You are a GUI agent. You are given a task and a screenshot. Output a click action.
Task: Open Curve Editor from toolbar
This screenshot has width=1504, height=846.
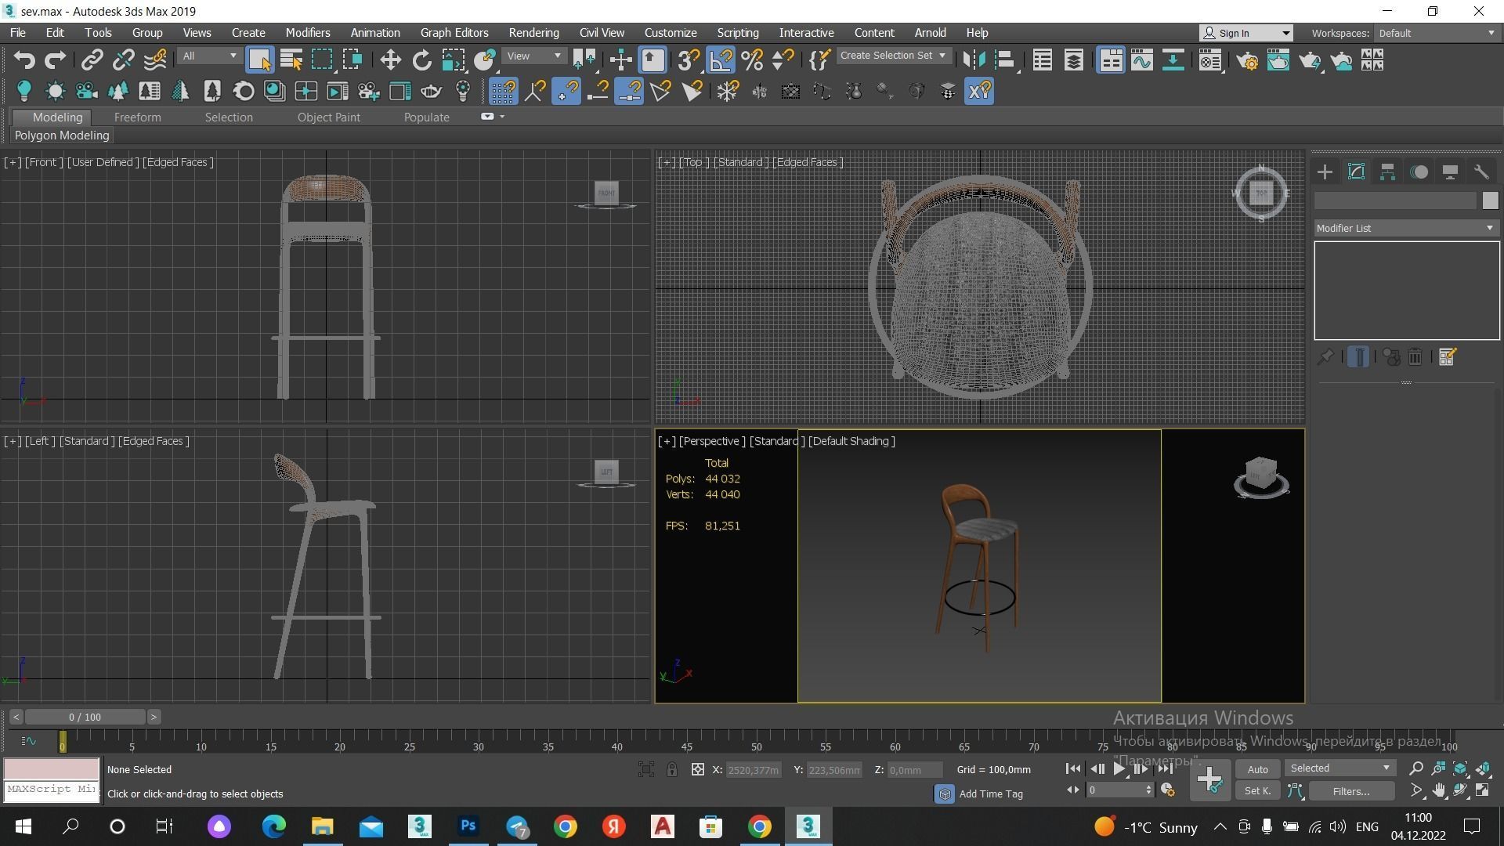[x=1142, y=60]
